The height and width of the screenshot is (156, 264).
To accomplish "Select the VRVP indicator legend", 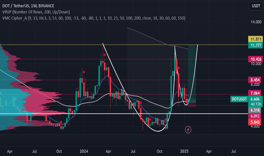I will [x=36, y=12].
